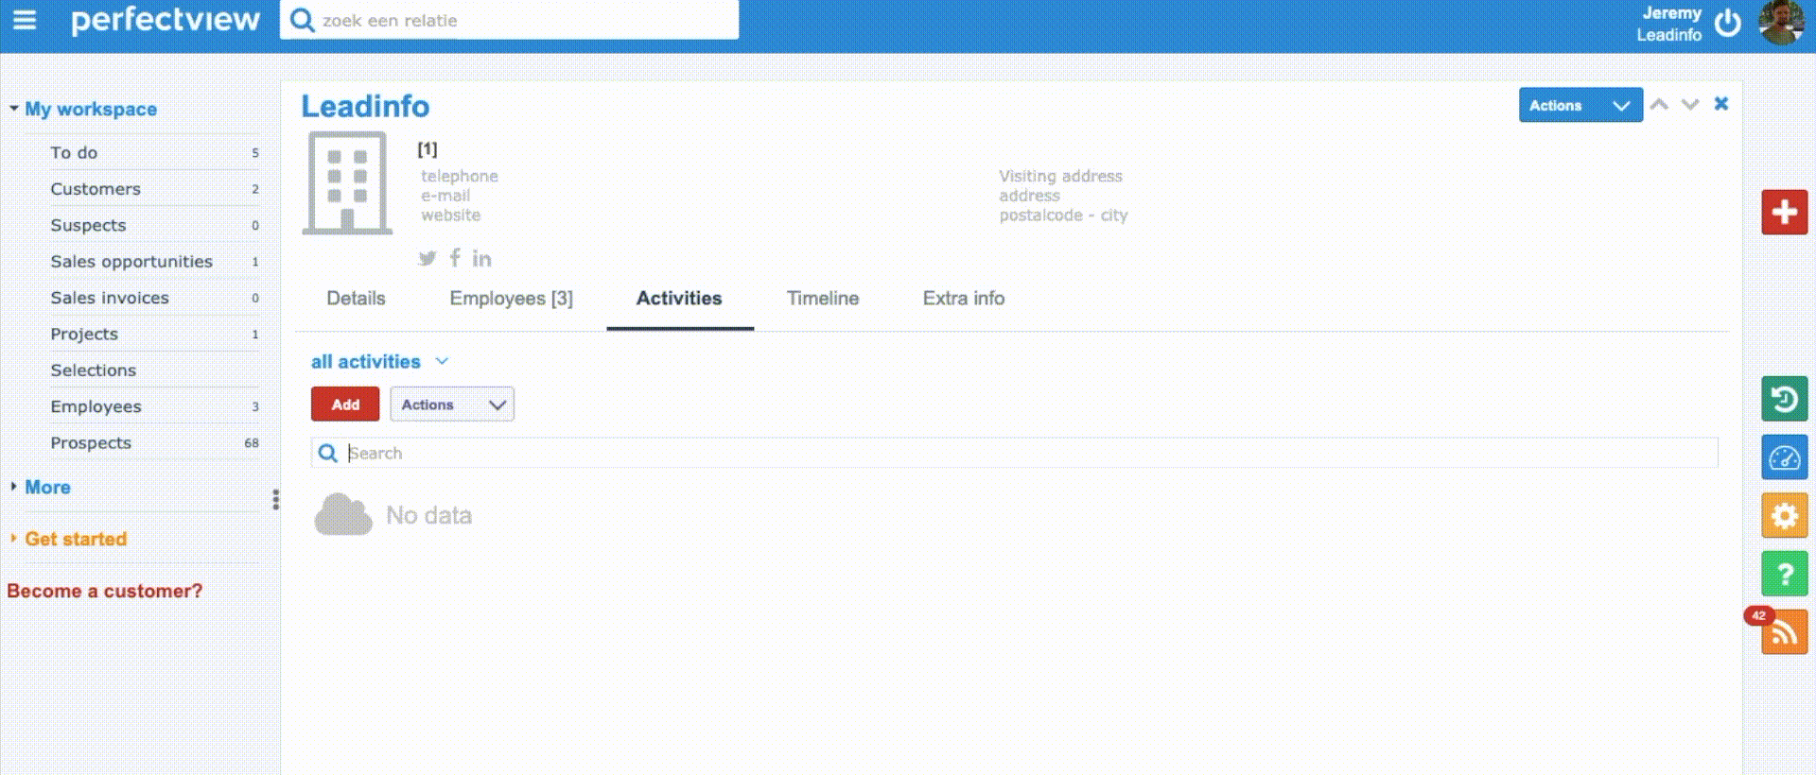Click the magnifier in activities search
This screenshot has width=1816, height=775.
coord(328,454)
